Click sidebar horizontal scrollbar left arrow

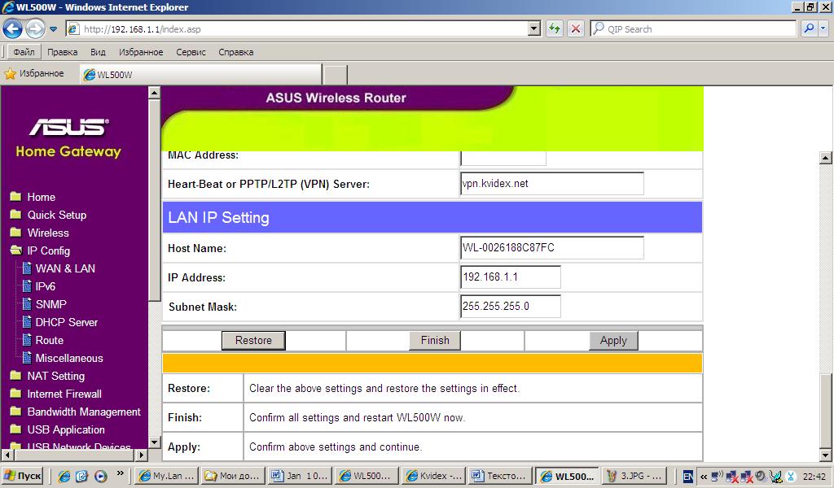pyautogui.click(x=7, y=455)
